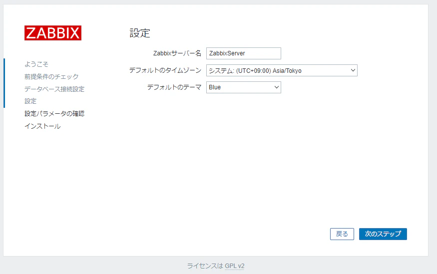The image size is (437, 274).
Task: Open the デフォルトのテーマ dropdown showing Blue
Action: pyautogui.click(x=244, y=87)
